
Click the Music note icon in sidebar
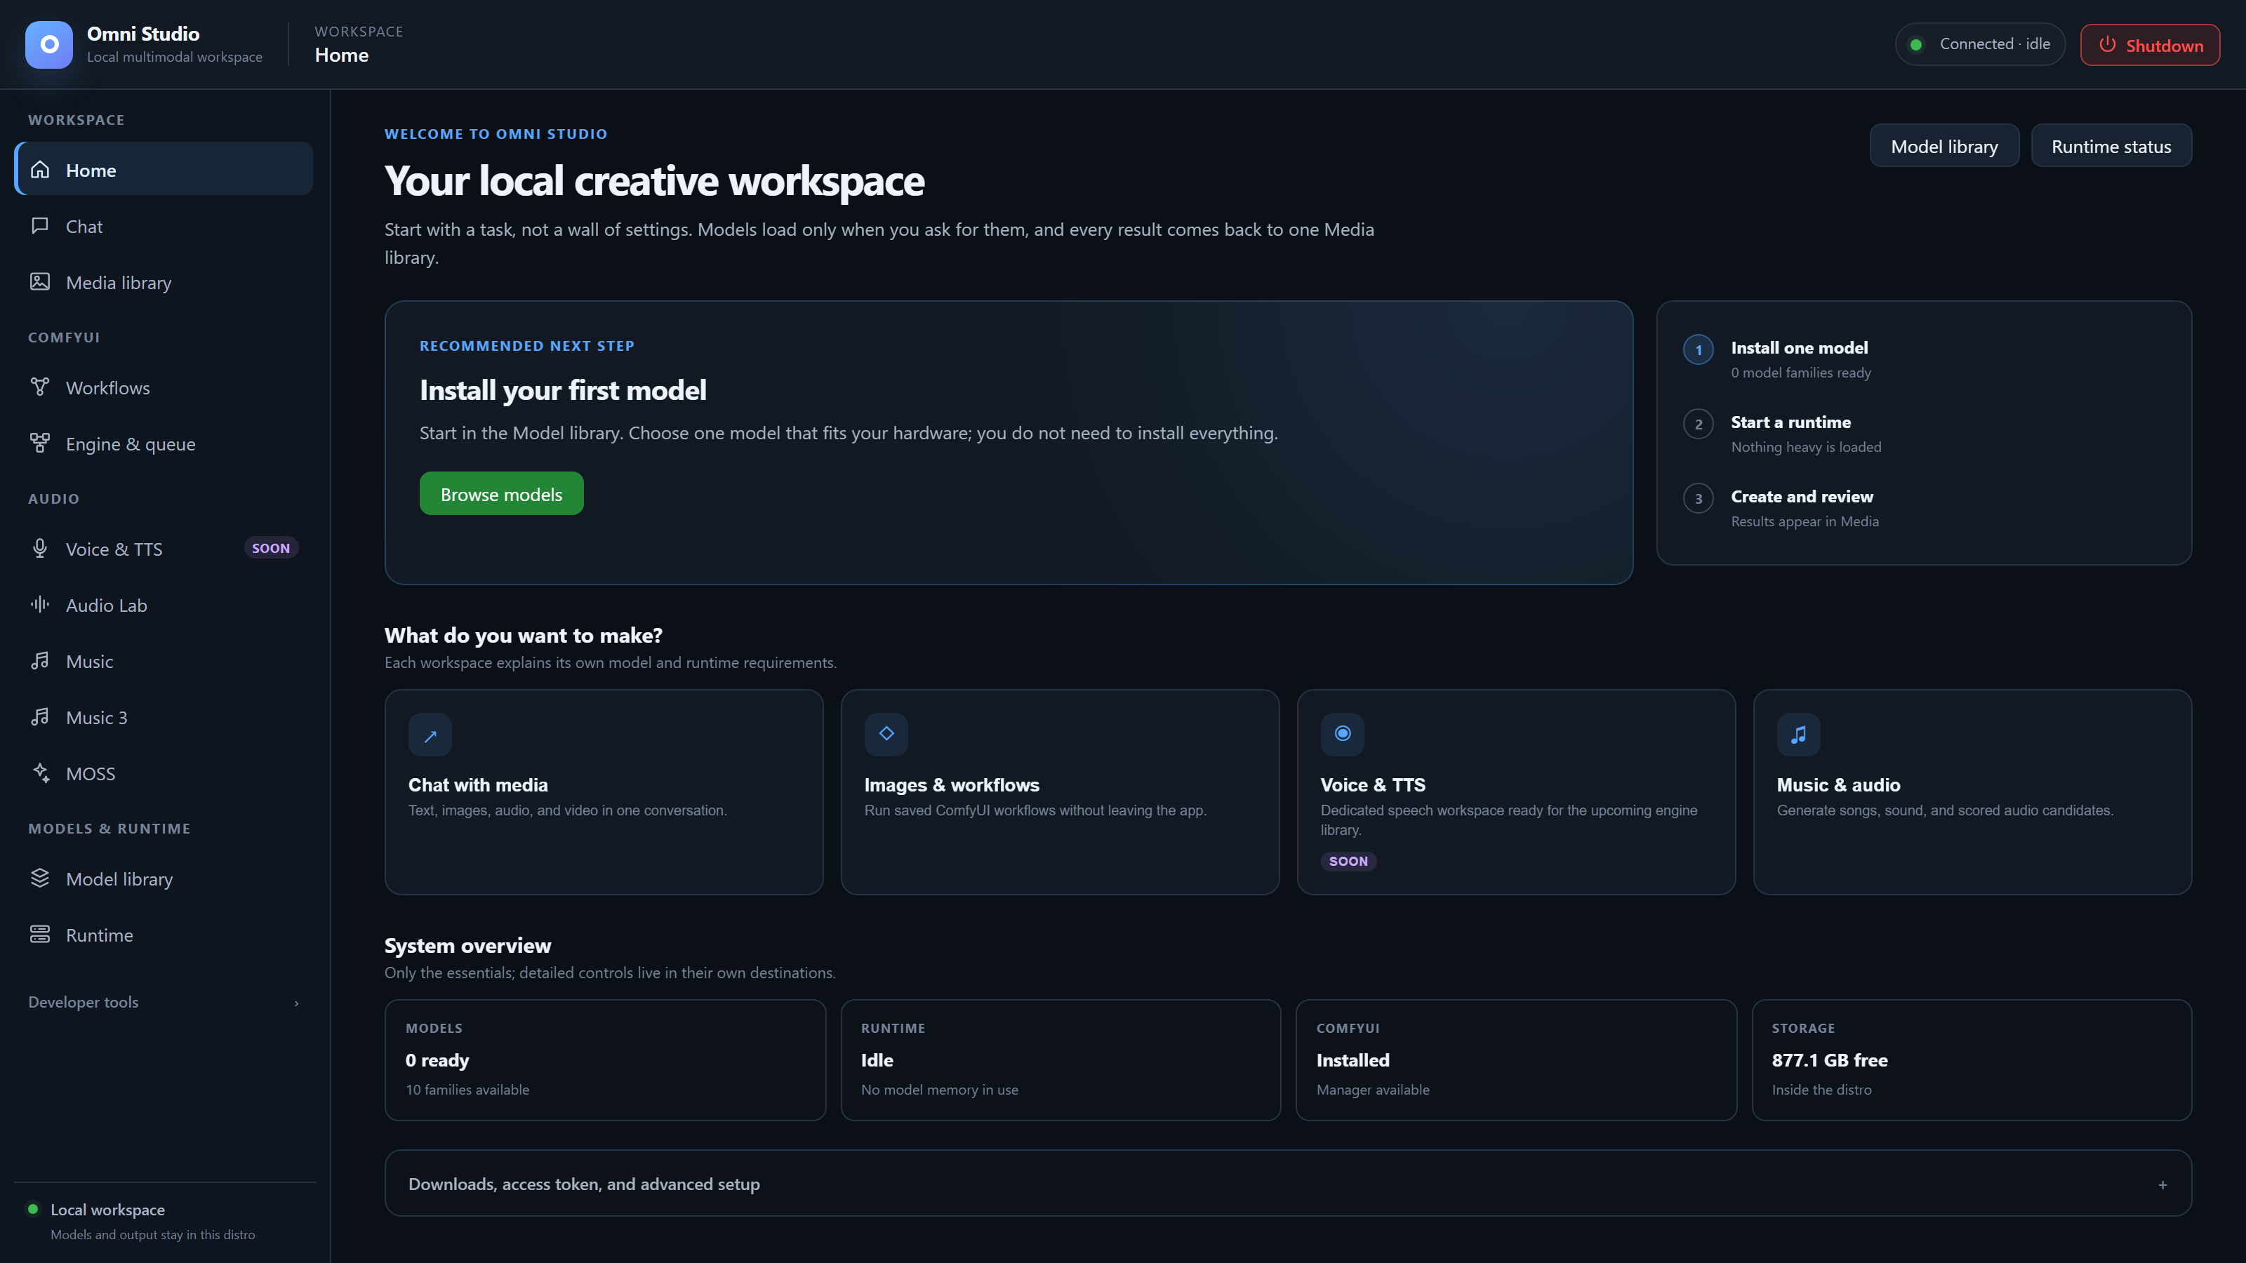click(40, 661)
